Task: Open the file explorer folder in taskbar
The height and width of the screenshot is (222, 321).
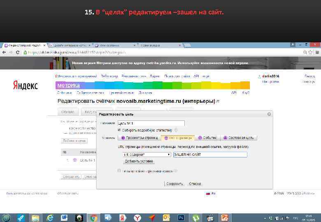Action: 35,218
